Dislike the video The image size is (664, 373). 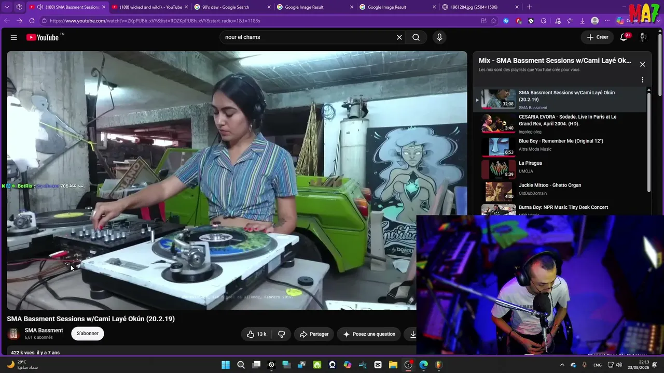pos(282,334)
